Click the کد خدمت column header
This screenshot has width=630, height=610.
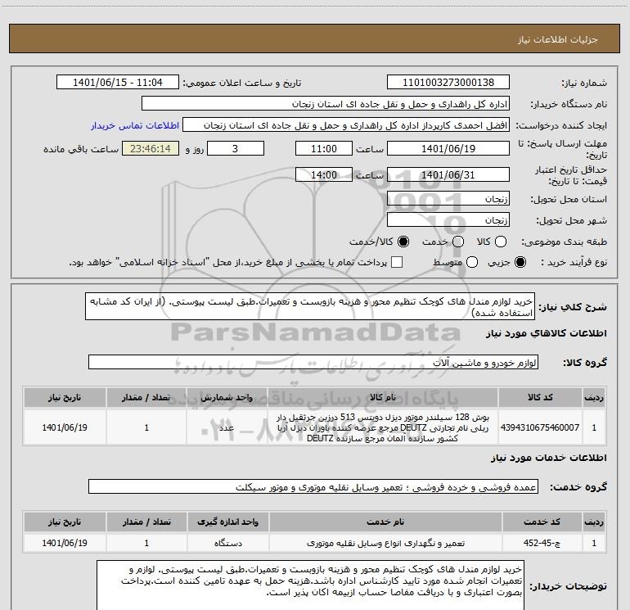tap(542, 522)
